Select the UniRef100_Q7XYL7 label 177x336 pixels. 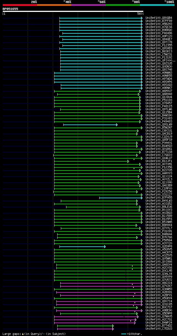[159, 228]
